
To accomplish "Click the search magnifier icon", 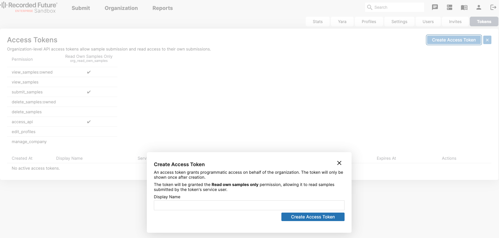I will tap(370, 7).
